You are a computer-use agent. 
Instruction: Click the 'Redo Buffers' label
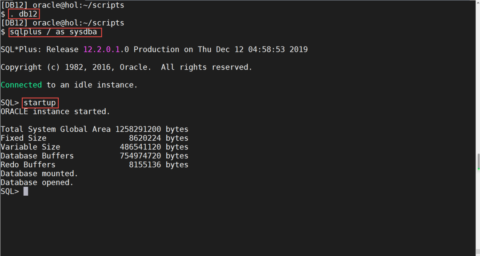click(28, 165)
